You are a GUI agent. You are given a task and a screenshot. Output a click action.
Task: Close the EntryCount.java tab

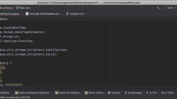[x=21, y=14]
